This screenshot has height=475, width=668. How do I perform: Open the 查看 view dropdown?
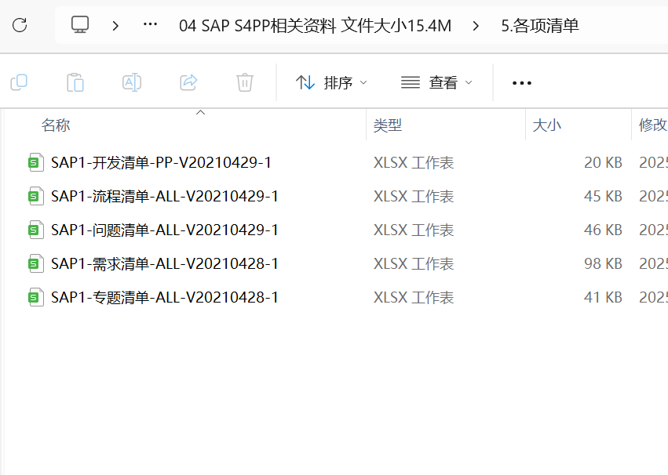coord(437,82)
